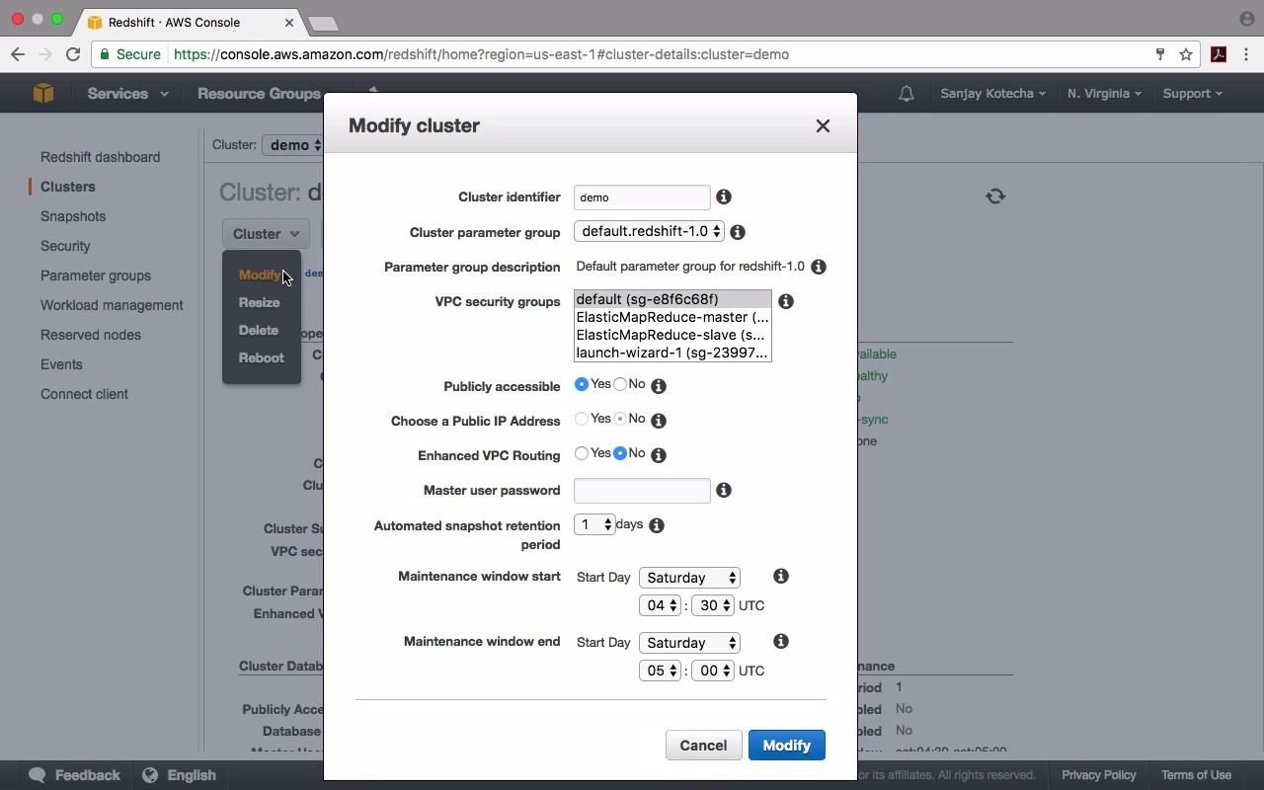Viewport: 1264px width, 790px height.
Task: Choose Reboot in the Cluster menu
Action: pos(262,358)
